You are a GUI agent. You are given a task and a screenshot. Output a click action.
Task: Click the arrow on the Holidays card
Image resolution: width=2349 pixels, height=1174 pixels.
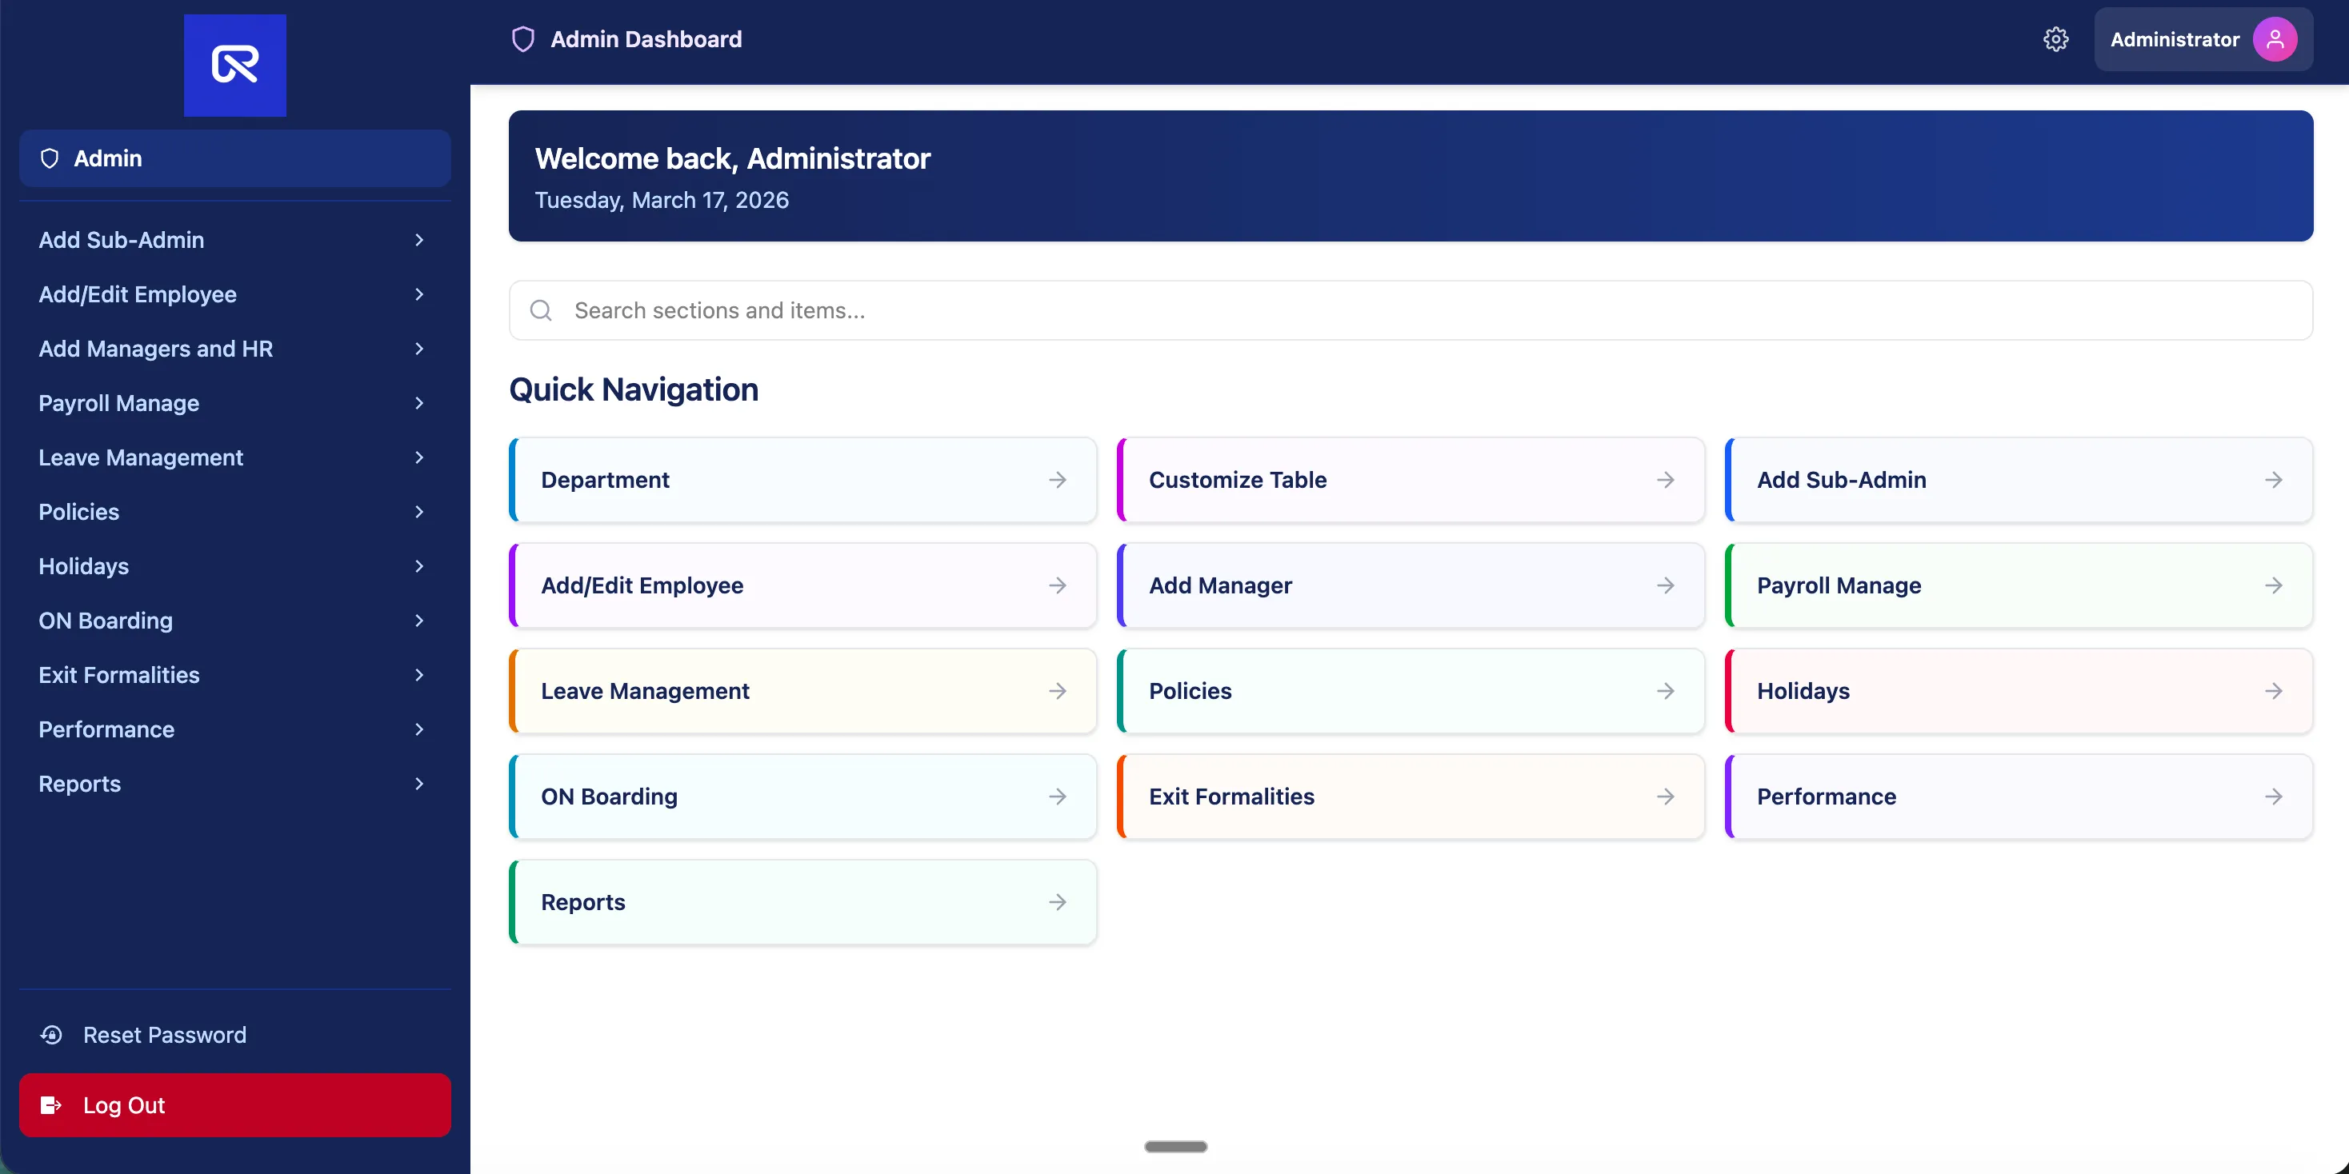coord(2275,691)
